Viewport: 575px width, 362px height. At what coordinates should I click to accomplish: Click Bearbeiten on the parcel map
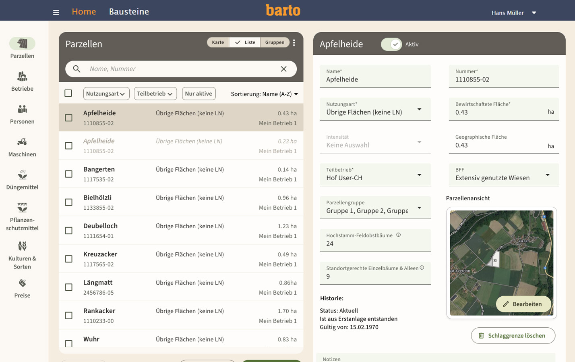tap(523, 304)
